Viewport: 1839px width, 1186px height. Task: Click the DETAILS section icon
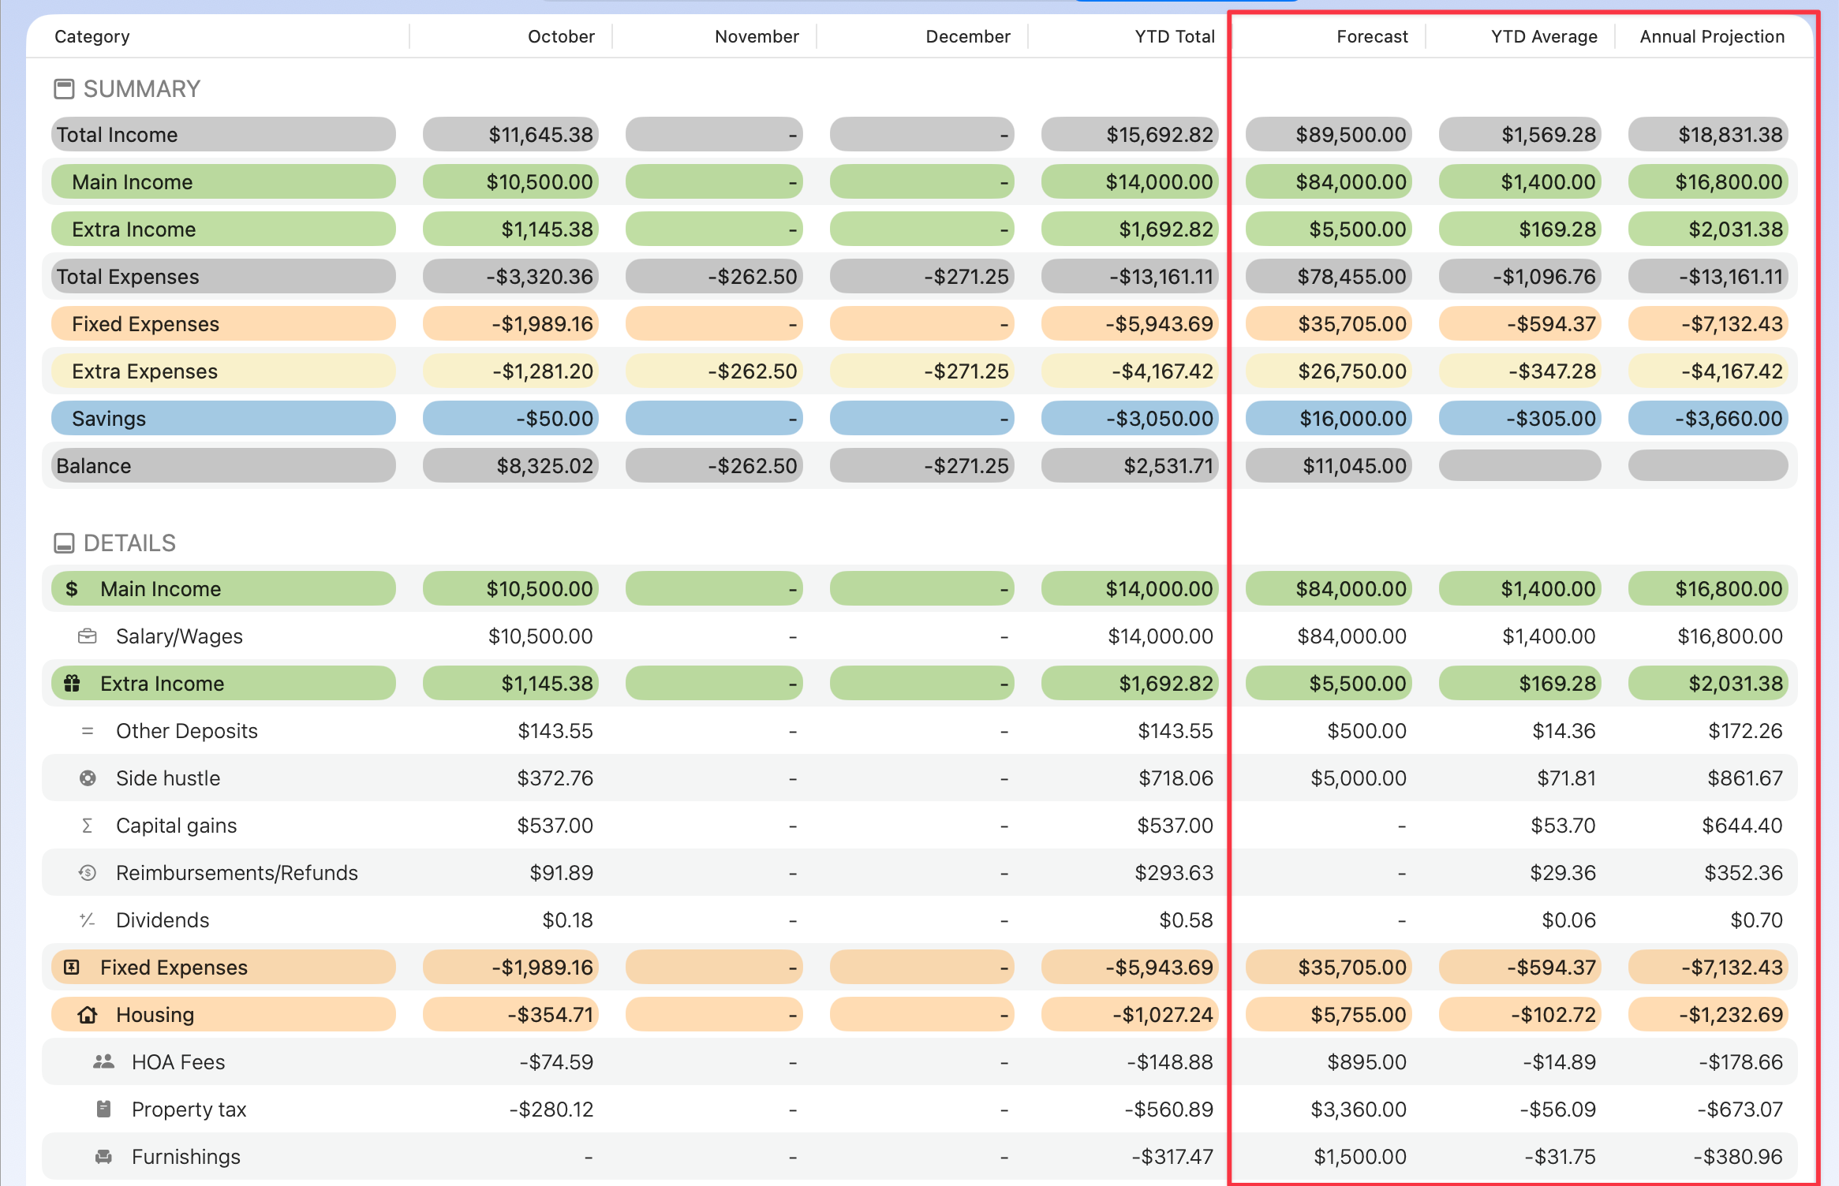coord(65,543)
